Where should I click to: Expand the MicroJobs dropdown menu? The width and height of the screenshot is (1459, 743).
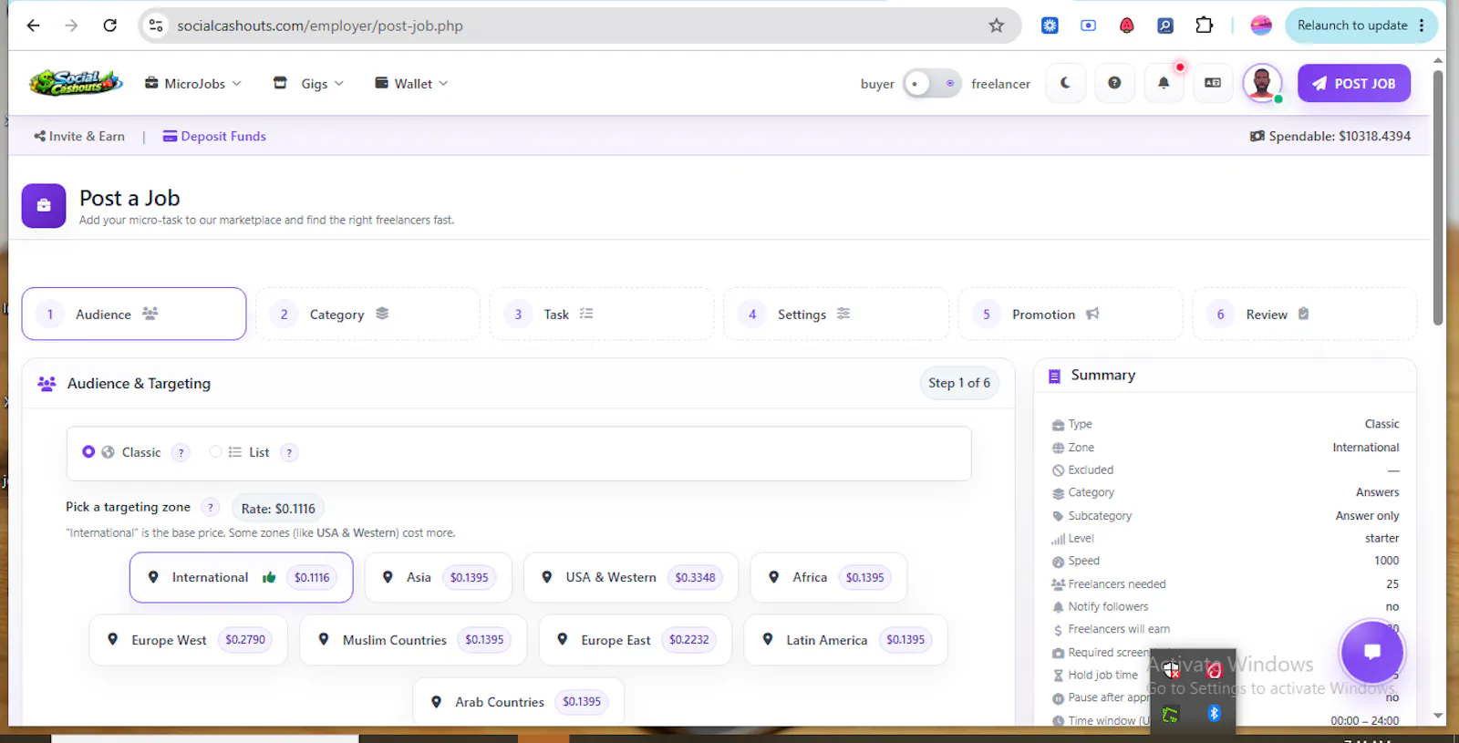point(193,83)
